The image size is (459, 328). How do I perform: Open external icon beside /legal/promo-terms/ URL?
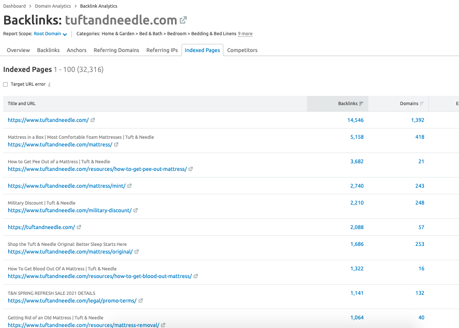pyautogui.click(x=141, y=301)
